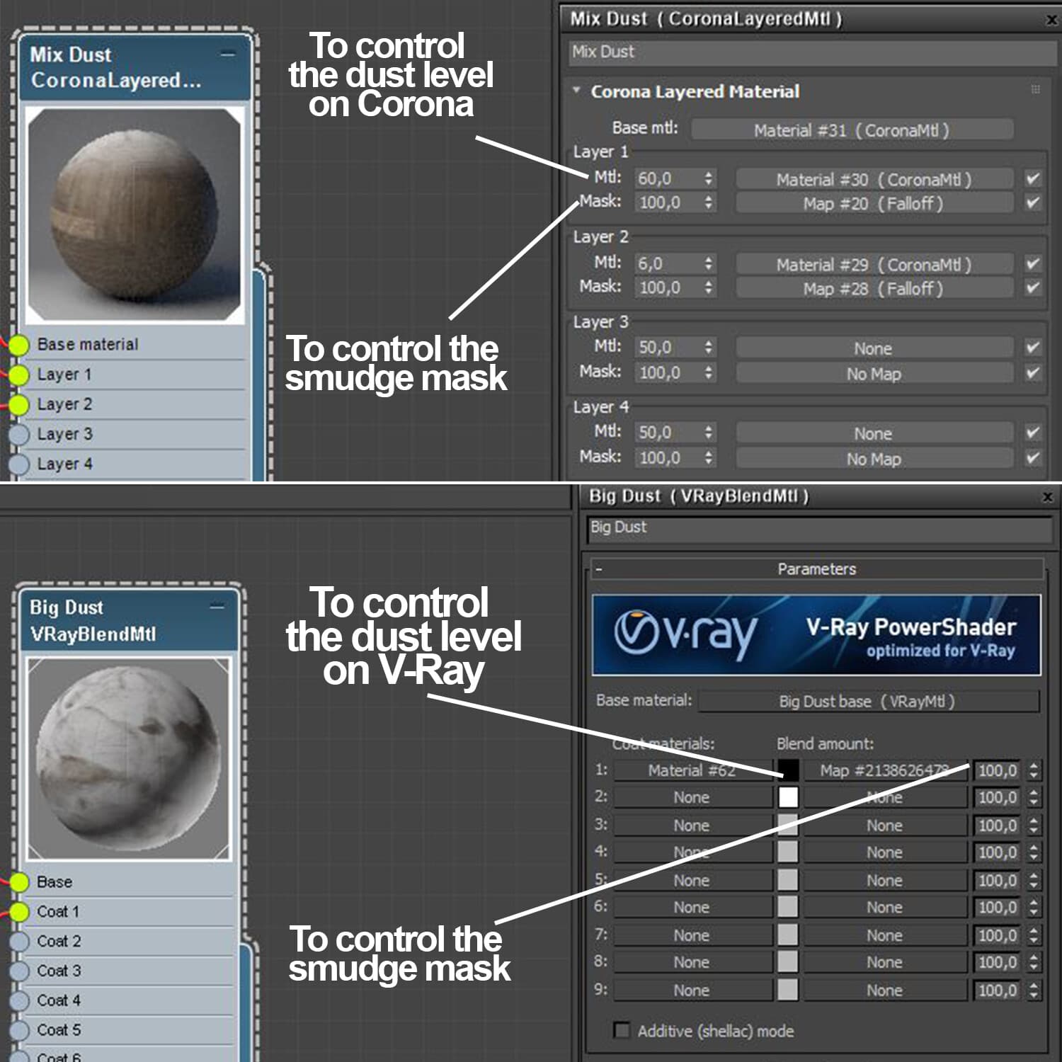
Task: Click Layer 1 Mask amount spinner arrows
Action: coord(708,202)
